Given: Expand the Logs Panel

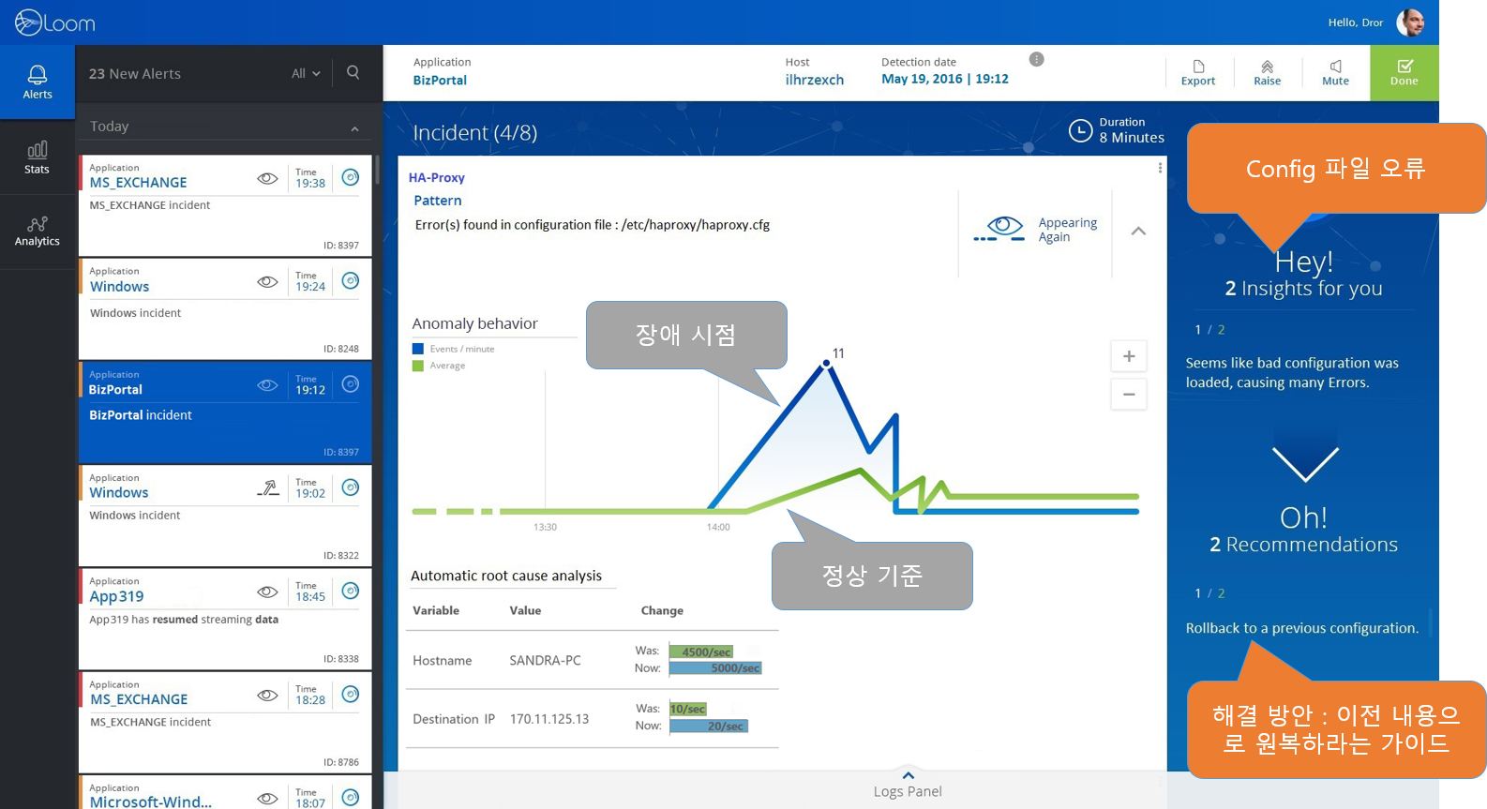Looking at the screenshot, I should 908,786.
